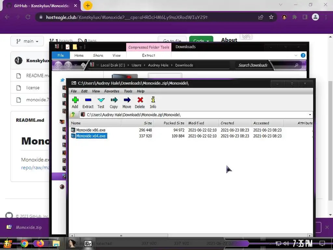Open the Favorites menu in 7-Zip

(112, 91)
